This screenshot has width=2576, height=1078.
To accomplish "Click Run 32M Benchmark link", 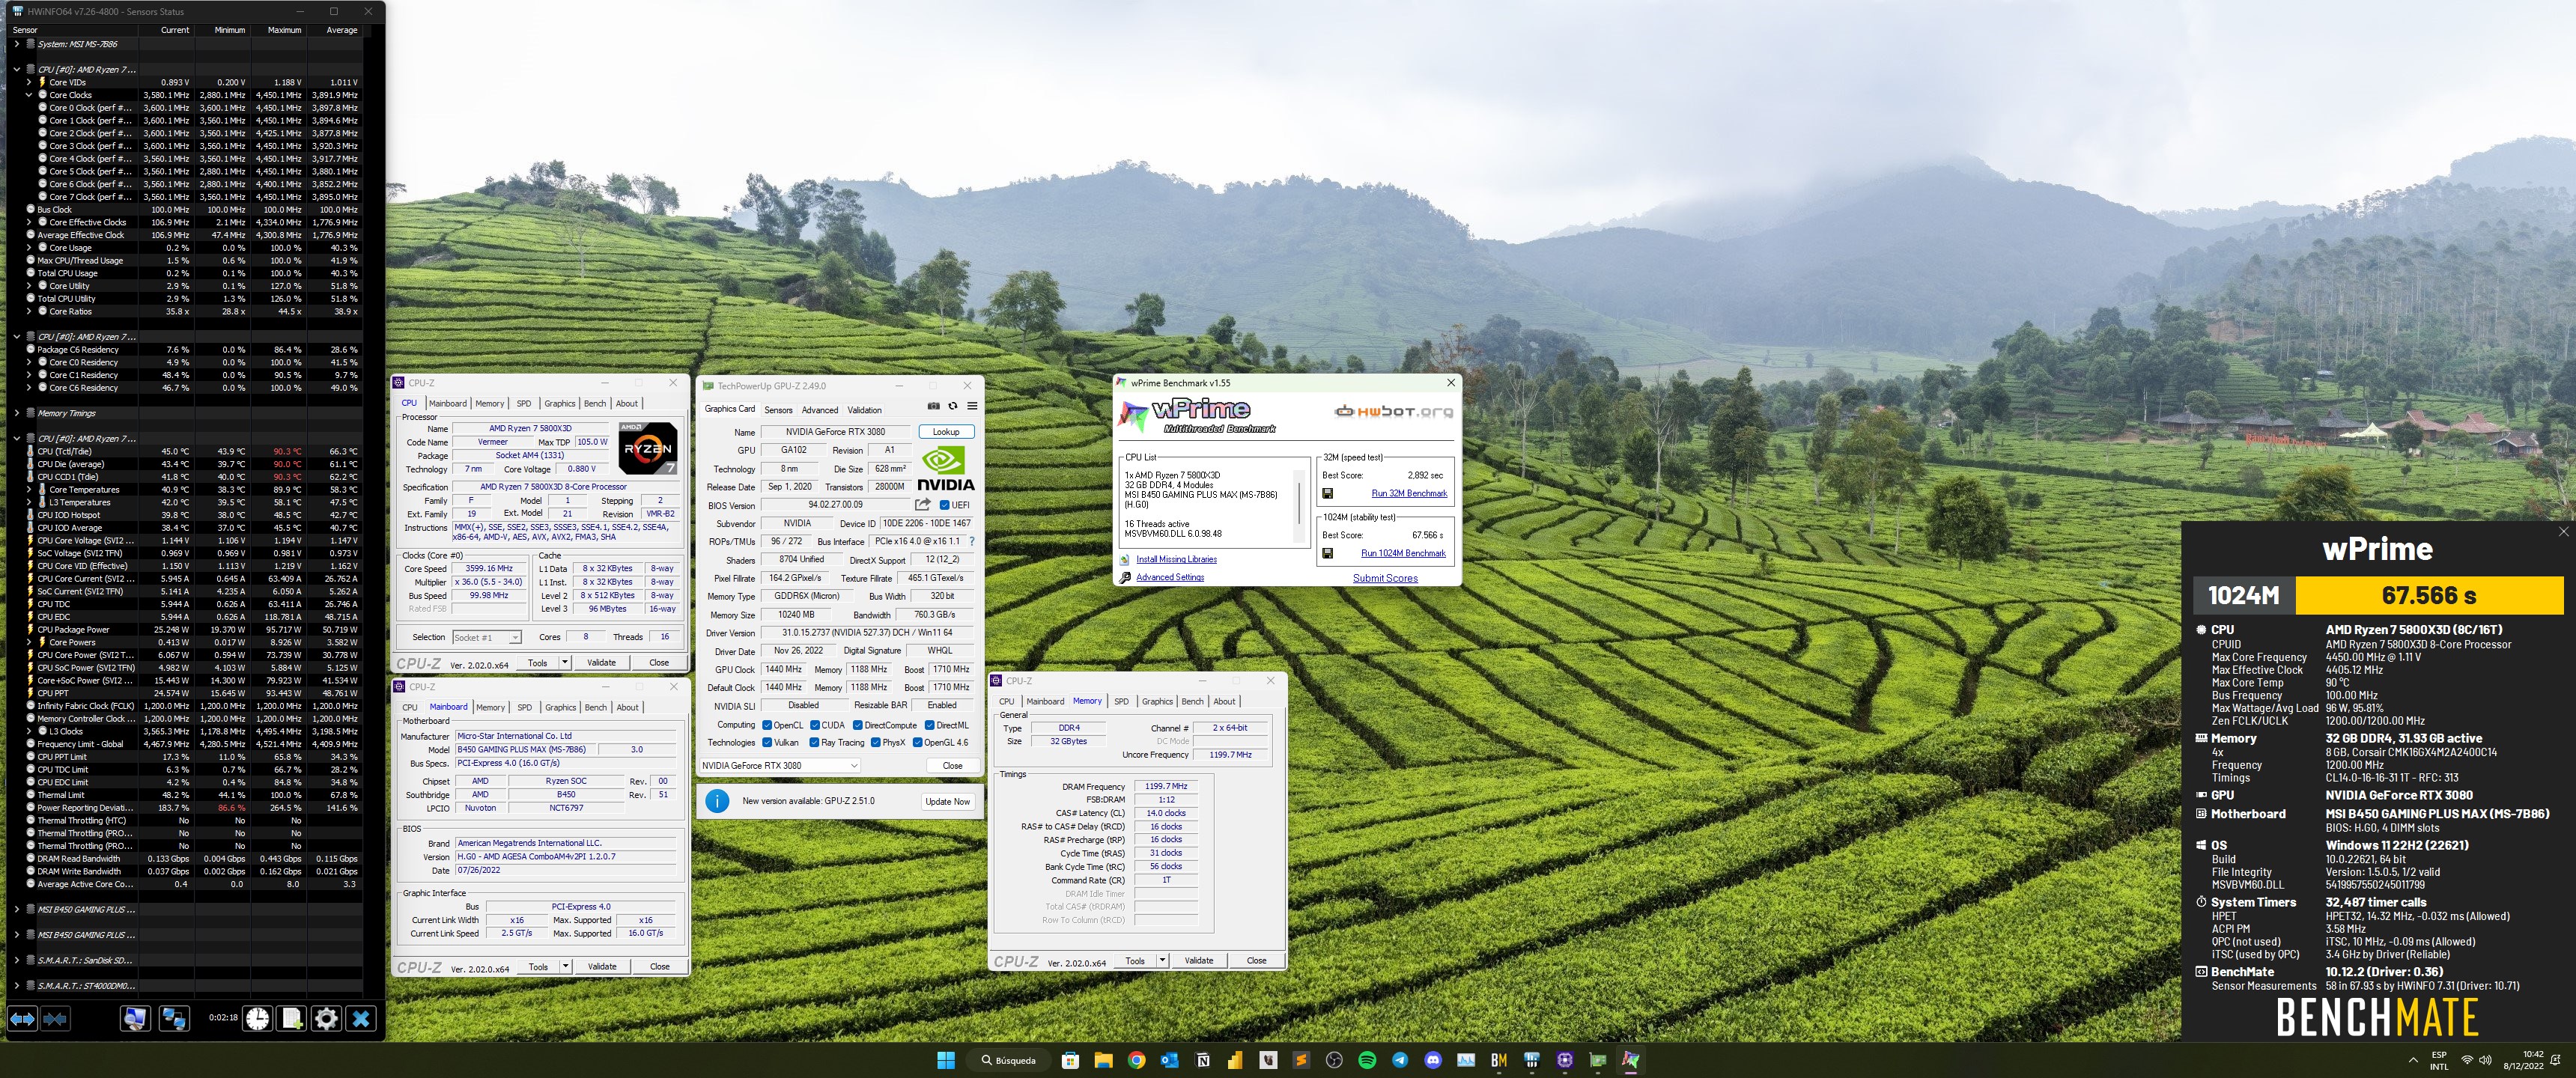I will [x=1409, y=493].
